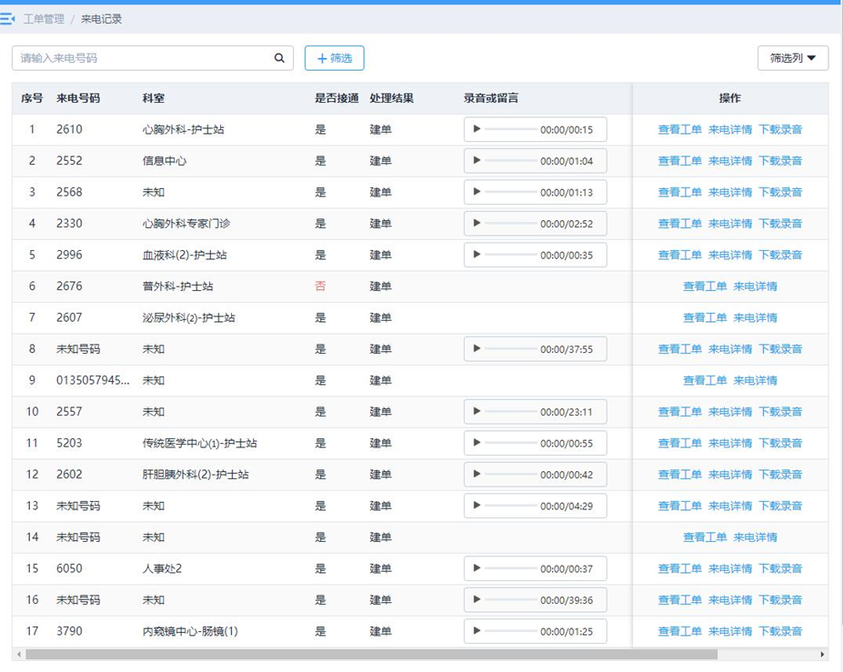Open 来电详情 for call 5203

tap(730, 443)
